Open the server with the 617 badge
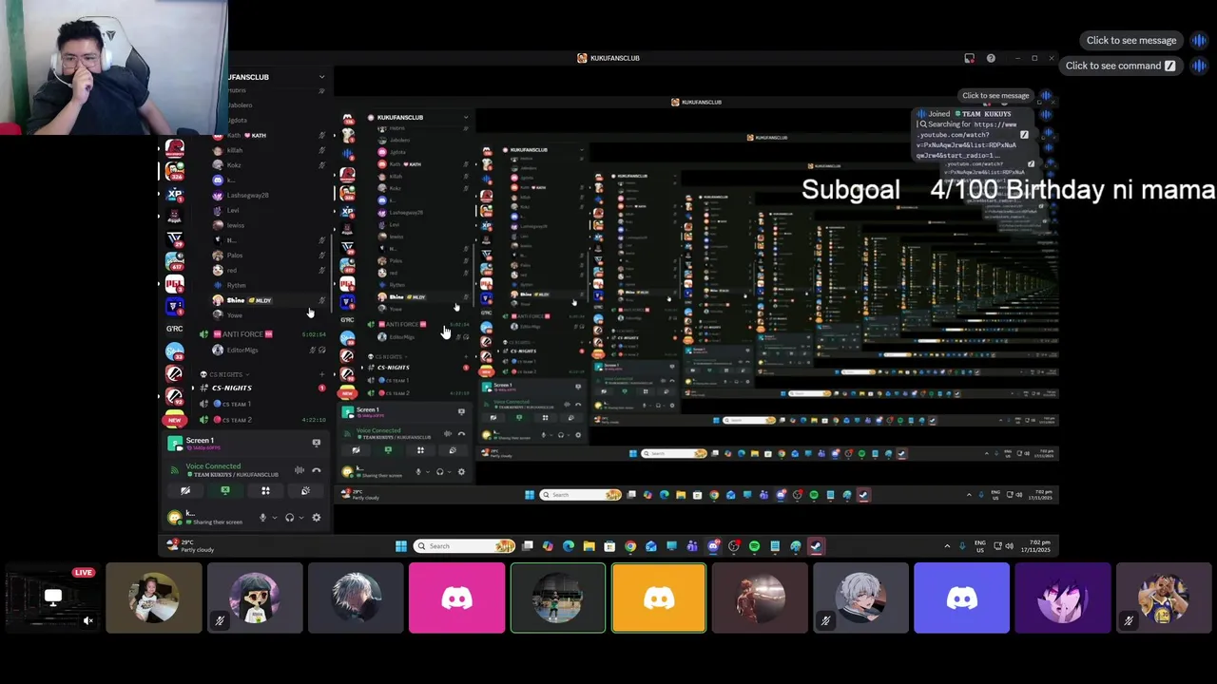Image resolution: width=1217 pixels, height=684 pixels. [174, 260]
